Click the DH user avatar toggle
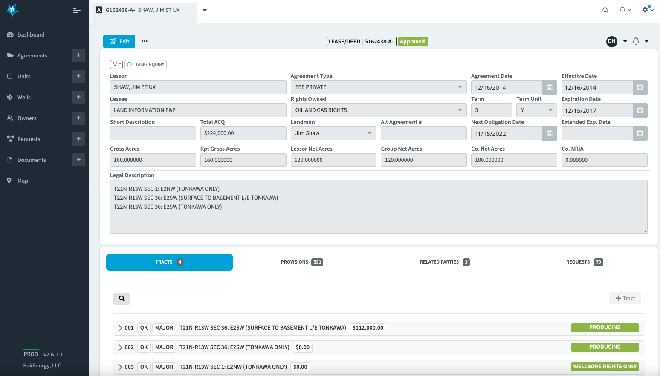The width and height of the screenshot is (660, 376). pos(612,41)
